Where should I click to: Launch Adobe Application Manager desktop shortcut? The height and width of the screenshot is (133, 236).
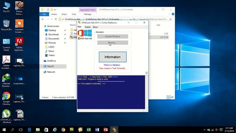19,44
